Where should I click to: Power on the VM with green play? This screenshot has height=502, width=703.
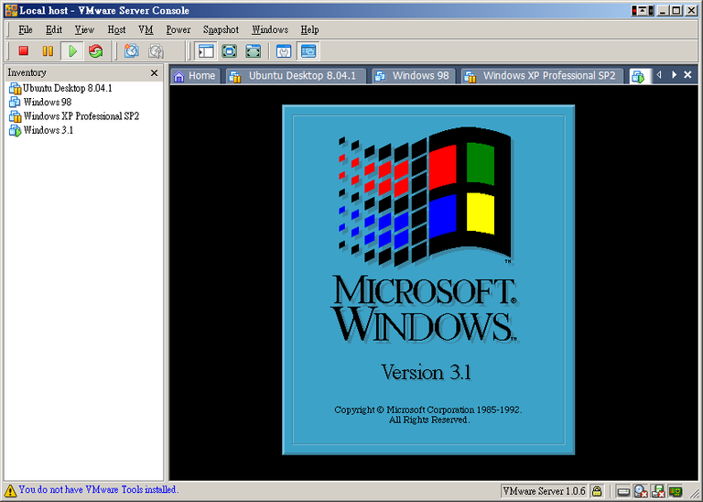click(x=72, y=51)
